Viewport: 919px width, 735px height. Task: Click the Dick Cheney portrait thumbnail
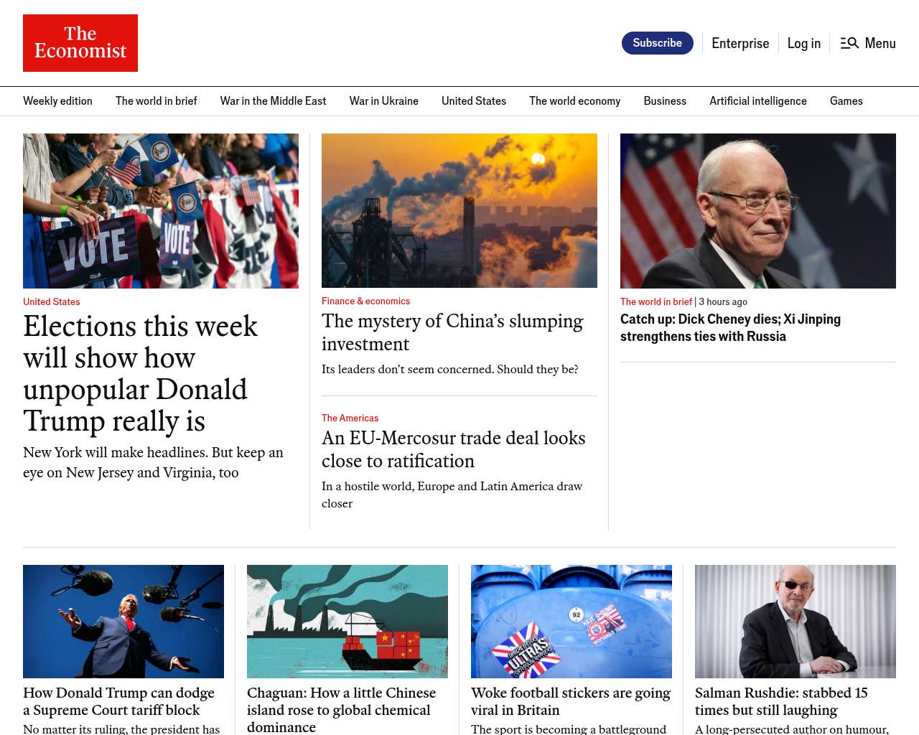pos(758,211)
